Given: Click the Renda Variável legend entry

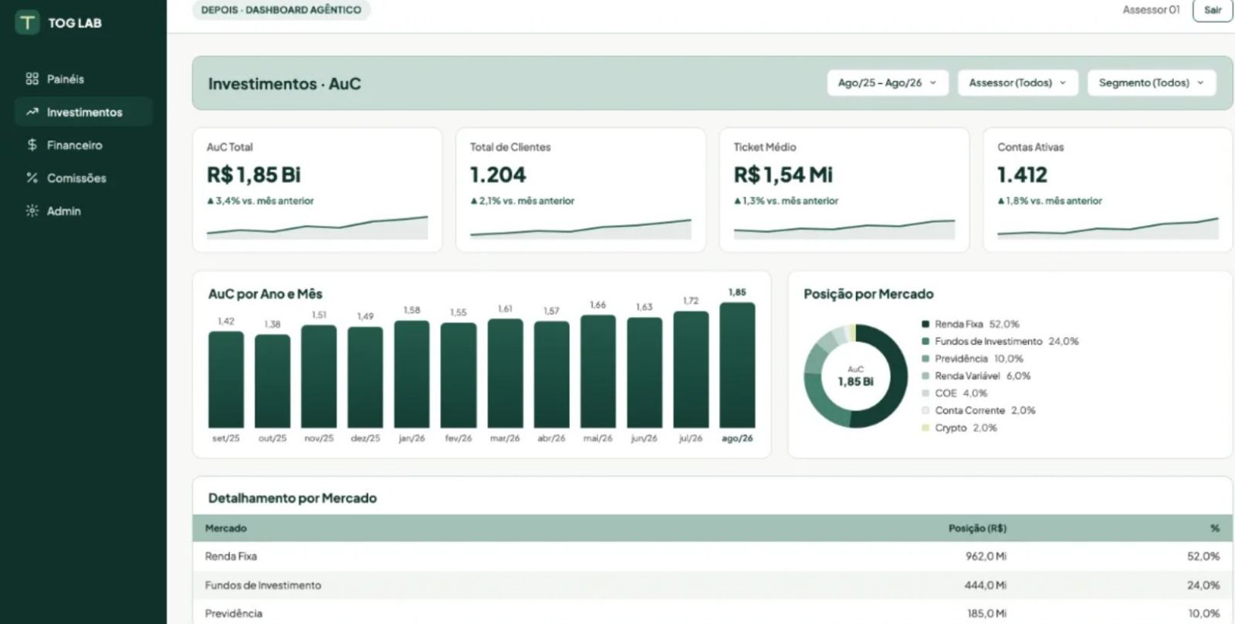Looking at the screenshot, I should (976, 376).
